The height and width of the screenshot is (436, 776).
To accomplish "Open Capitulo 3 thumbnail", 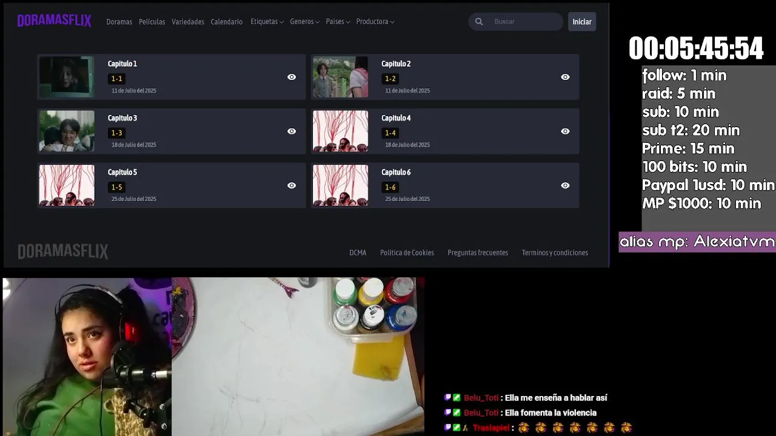I will coord(67,131).
